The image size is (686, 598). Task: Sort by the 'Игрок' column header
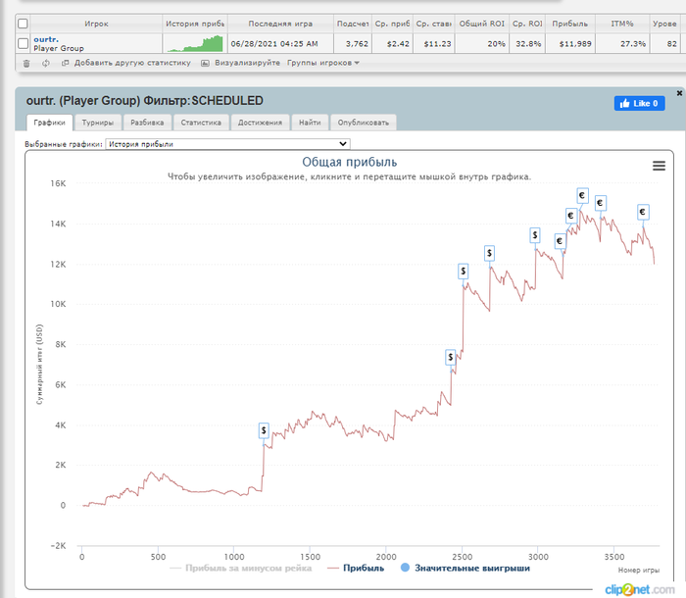pyautogui.click(x=96, y=24)
